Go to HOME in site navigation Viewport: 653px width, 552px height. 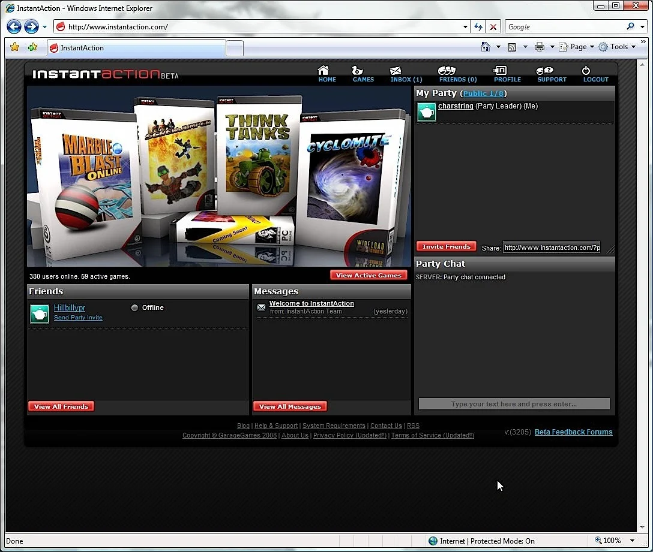tap(326, 74)
